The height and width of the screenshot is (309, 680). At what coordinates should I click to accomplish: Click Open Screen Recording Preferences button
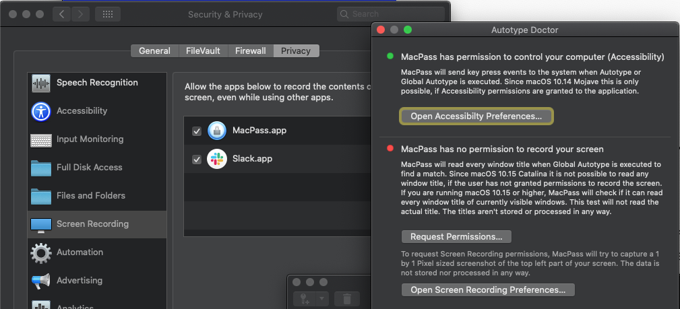pos(488,289)
